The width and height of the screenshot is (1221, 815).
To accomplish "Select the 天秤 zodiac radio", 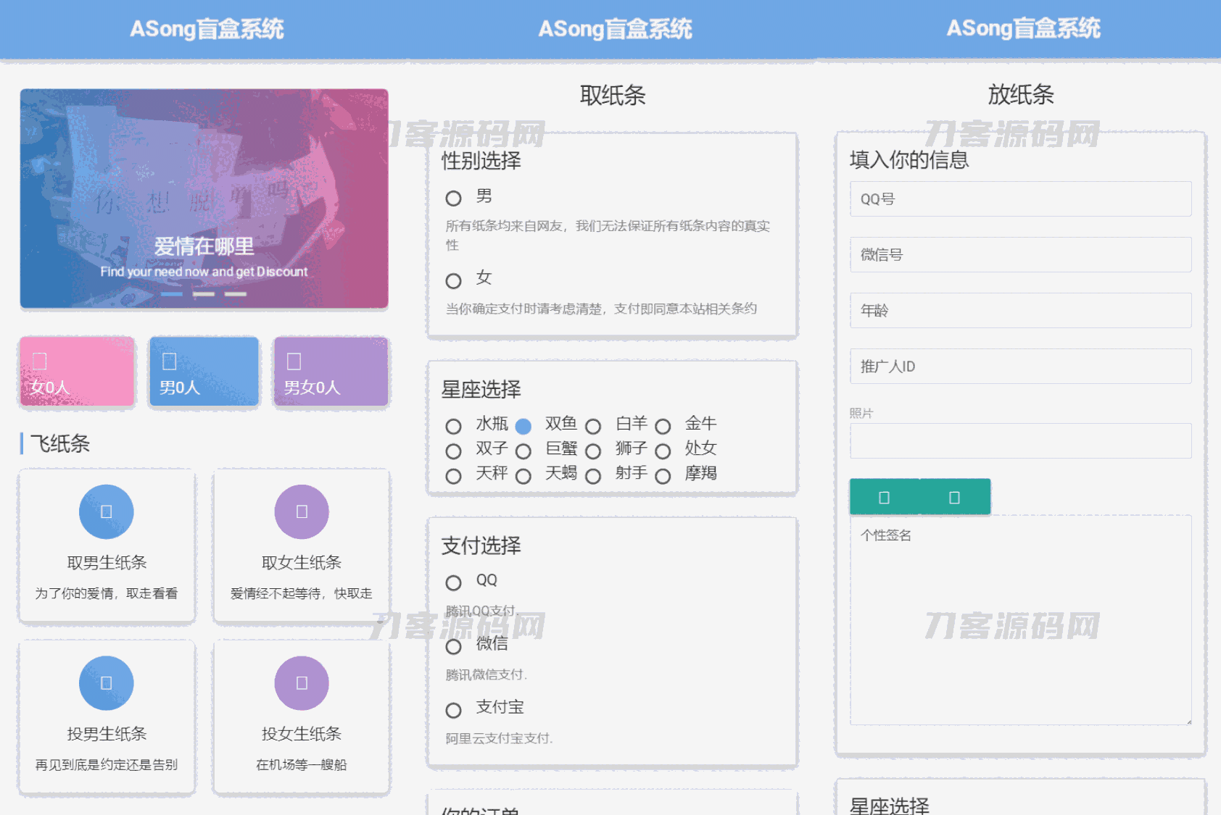I will point(453,477).
